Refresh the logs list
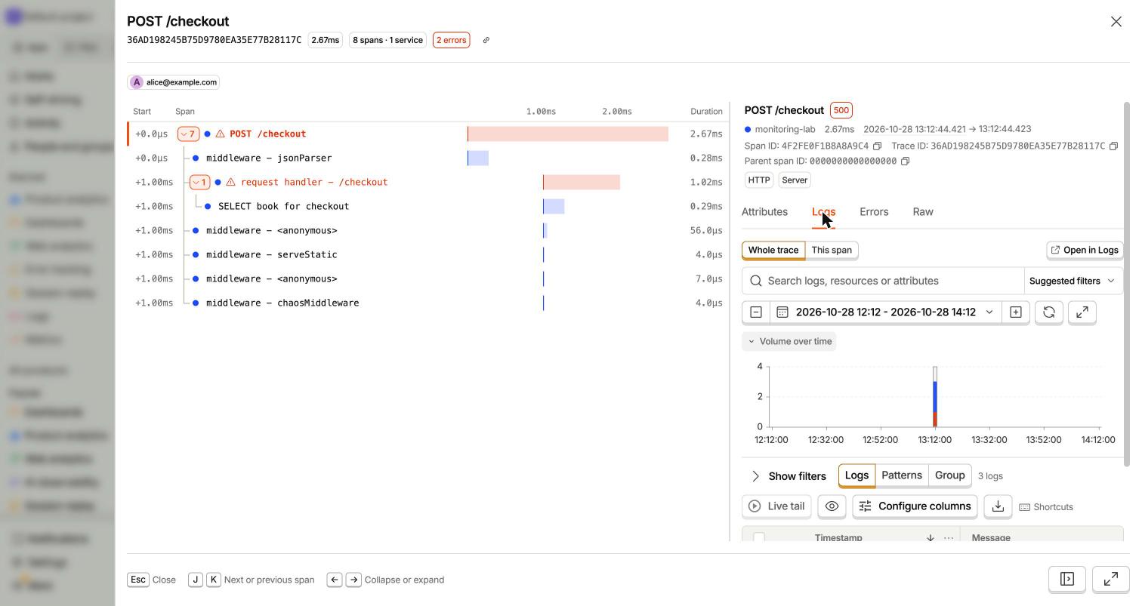 click(x=1049, y=312)
